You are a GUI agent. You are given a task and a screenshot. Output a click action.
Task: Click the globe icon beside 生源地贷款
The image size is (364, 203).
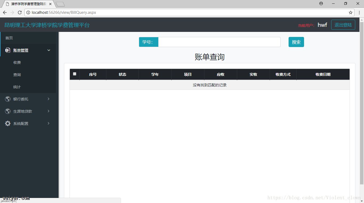click(8, 111)
